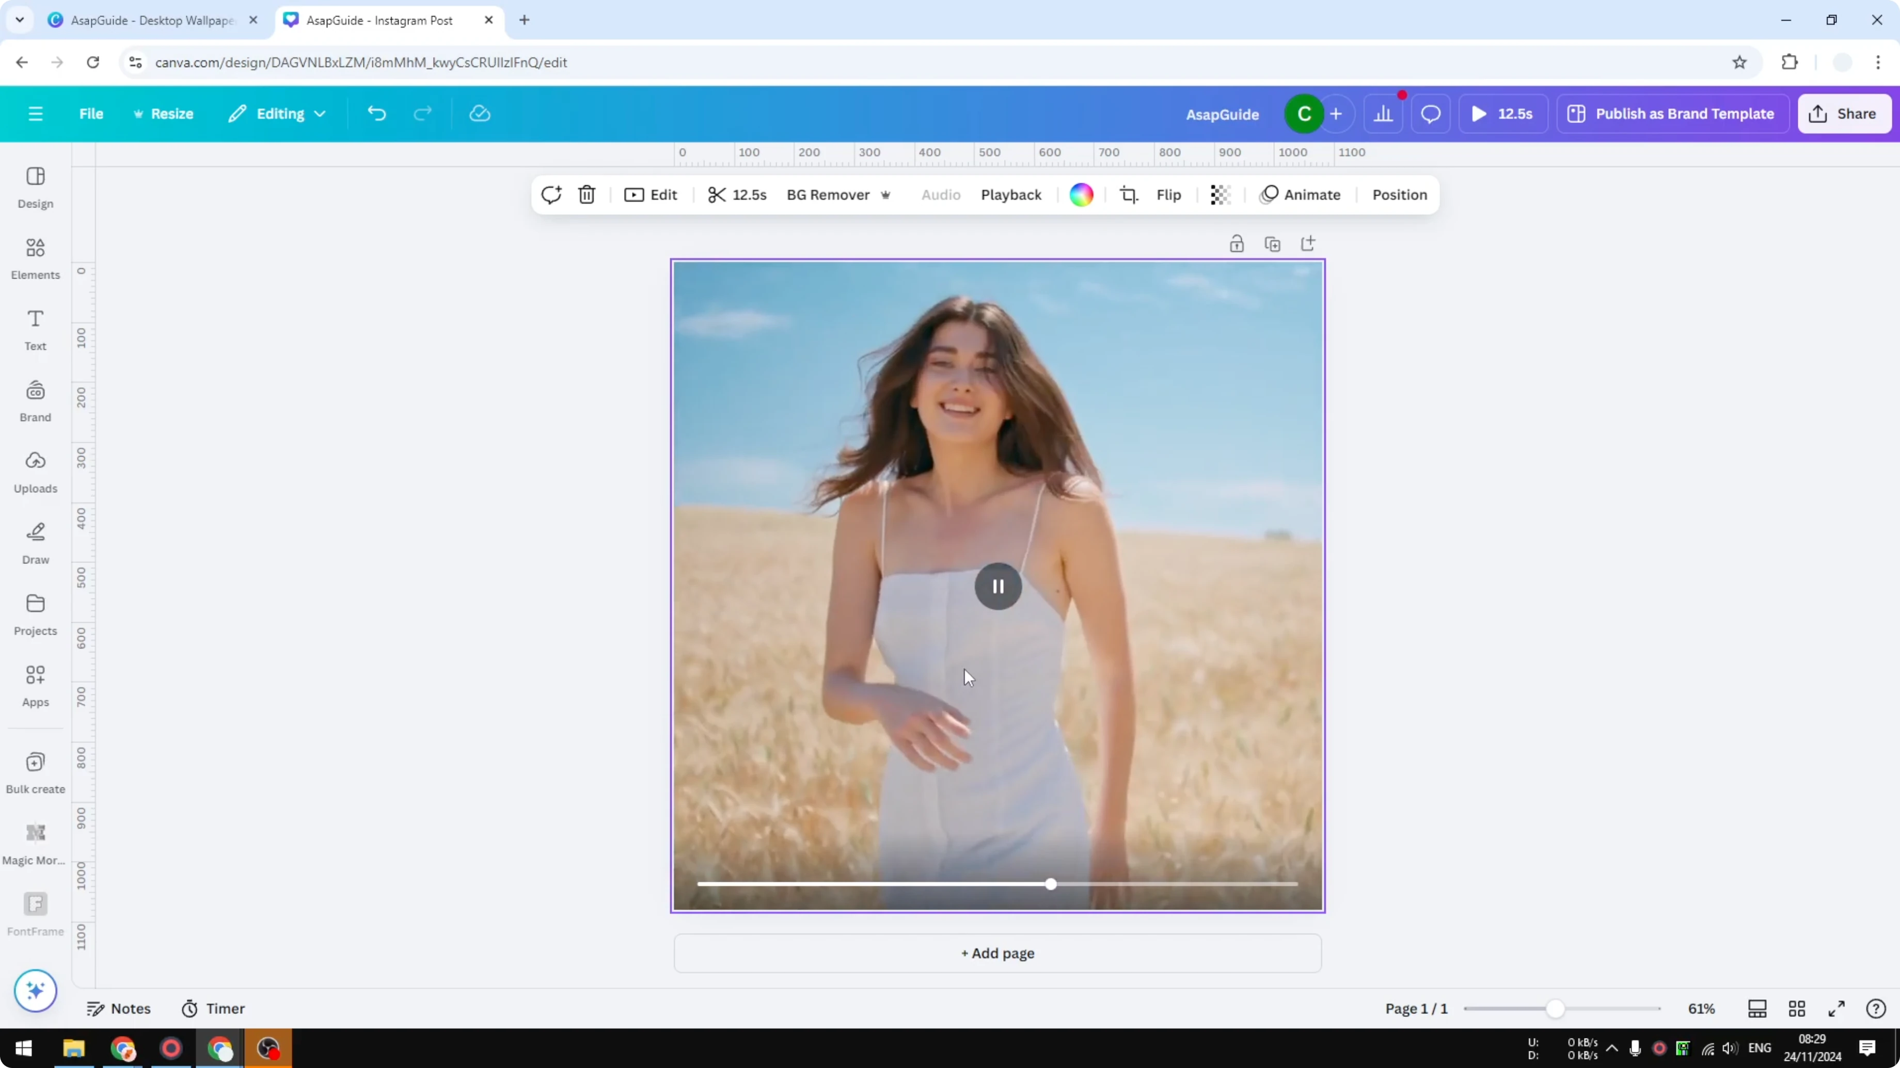This screenshot has height=1068, width=1900.
Task: Select the Draw tool in the sidebar
Action: click(x=35, y=543)
